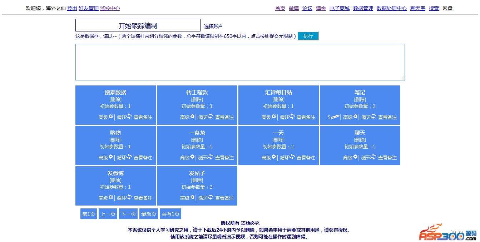The image size is (480, 242).
Task: Open 数据管理 in top navigation
Action: [x=363, y=8]
